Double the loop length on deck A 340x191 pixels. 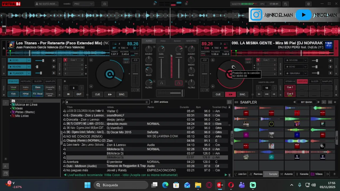click(82, 88)
